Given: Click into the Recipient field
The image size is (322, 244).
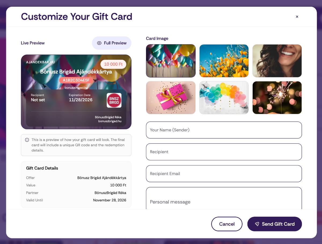Looking at the screenshot, I should pos(224,152).
